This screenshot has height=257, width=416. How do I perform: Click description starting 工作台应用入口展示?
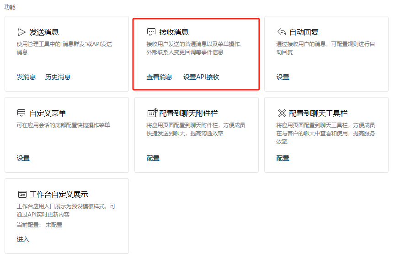point(66,210)
